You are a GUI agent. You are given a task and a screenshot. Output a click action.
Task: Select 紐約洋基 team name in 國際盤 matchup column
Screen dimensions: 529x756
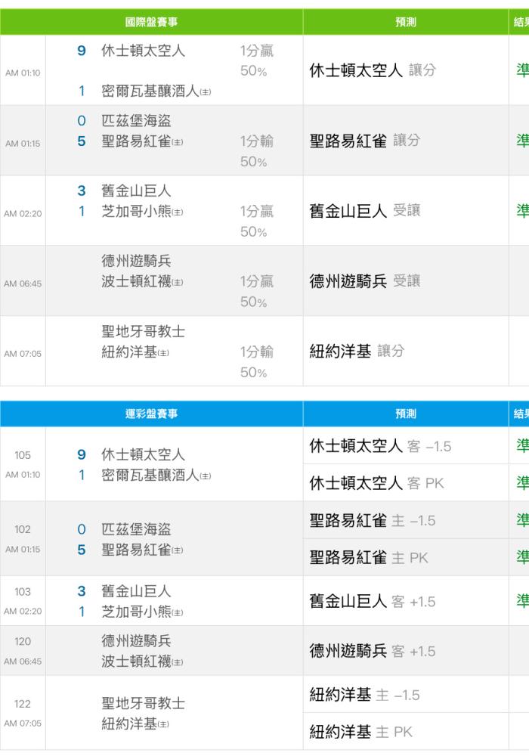135,352
